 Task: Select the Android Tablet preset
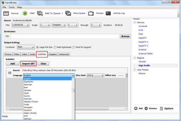coord(145,54)
